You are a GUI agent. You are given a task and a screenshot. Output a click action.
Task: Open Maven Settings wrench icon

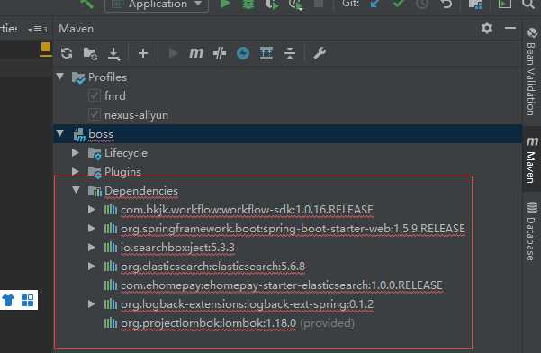pos(320,53)
